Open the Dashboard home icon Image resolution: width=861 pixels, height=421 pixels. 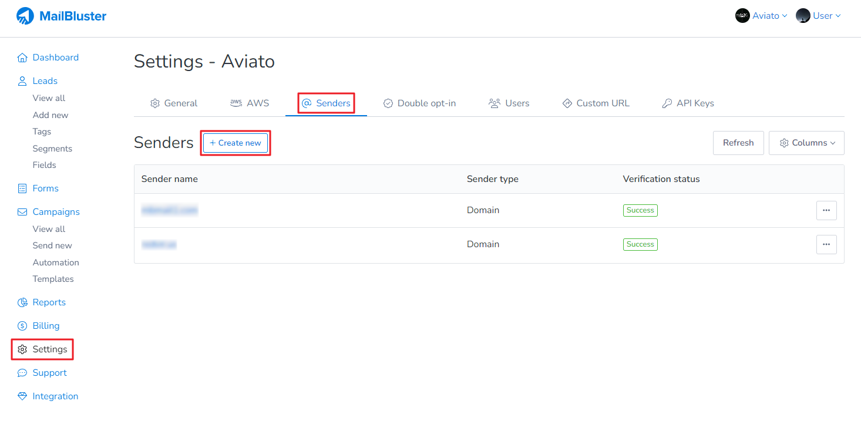tap(22, 58)
